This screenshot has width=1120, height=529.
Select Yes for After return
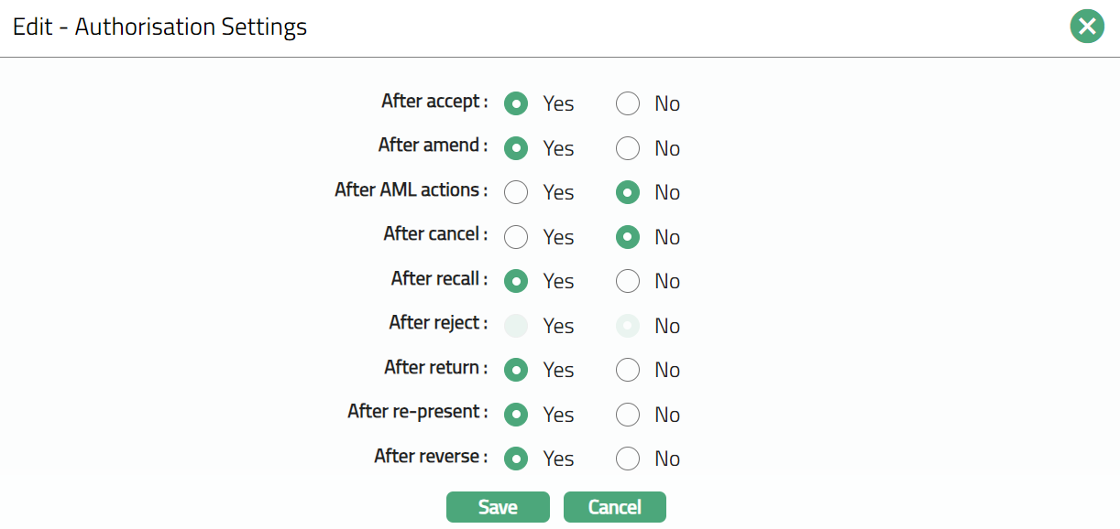click(x=517, y=370)
